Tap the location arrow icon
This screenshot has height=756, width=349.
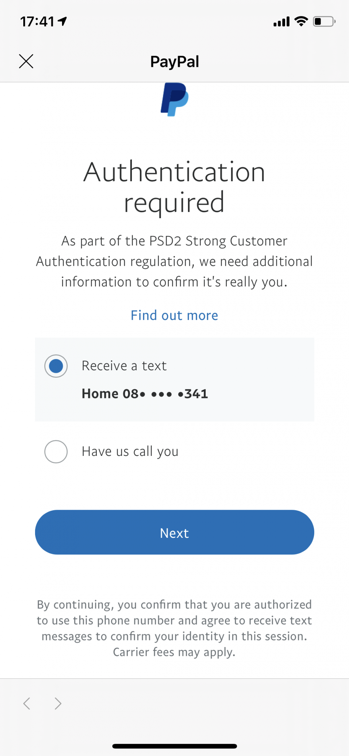[x=62, y=22]
